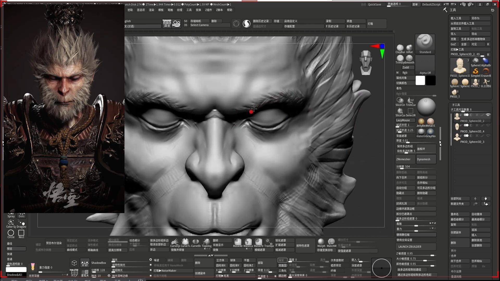Screen dimensions: 500x281
Task: Open the Select Camera dropdown
Action: [199, 25]
